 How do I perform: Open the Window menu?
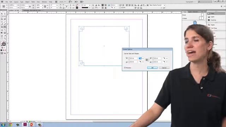coord(44,2)
